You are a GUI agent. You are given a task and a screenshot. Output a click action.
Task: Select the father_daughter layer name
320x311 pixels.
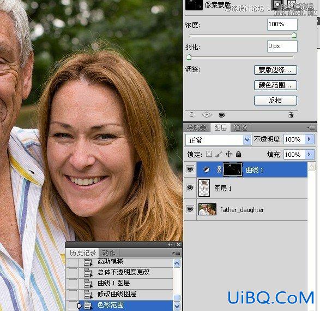tap(242, 210)
